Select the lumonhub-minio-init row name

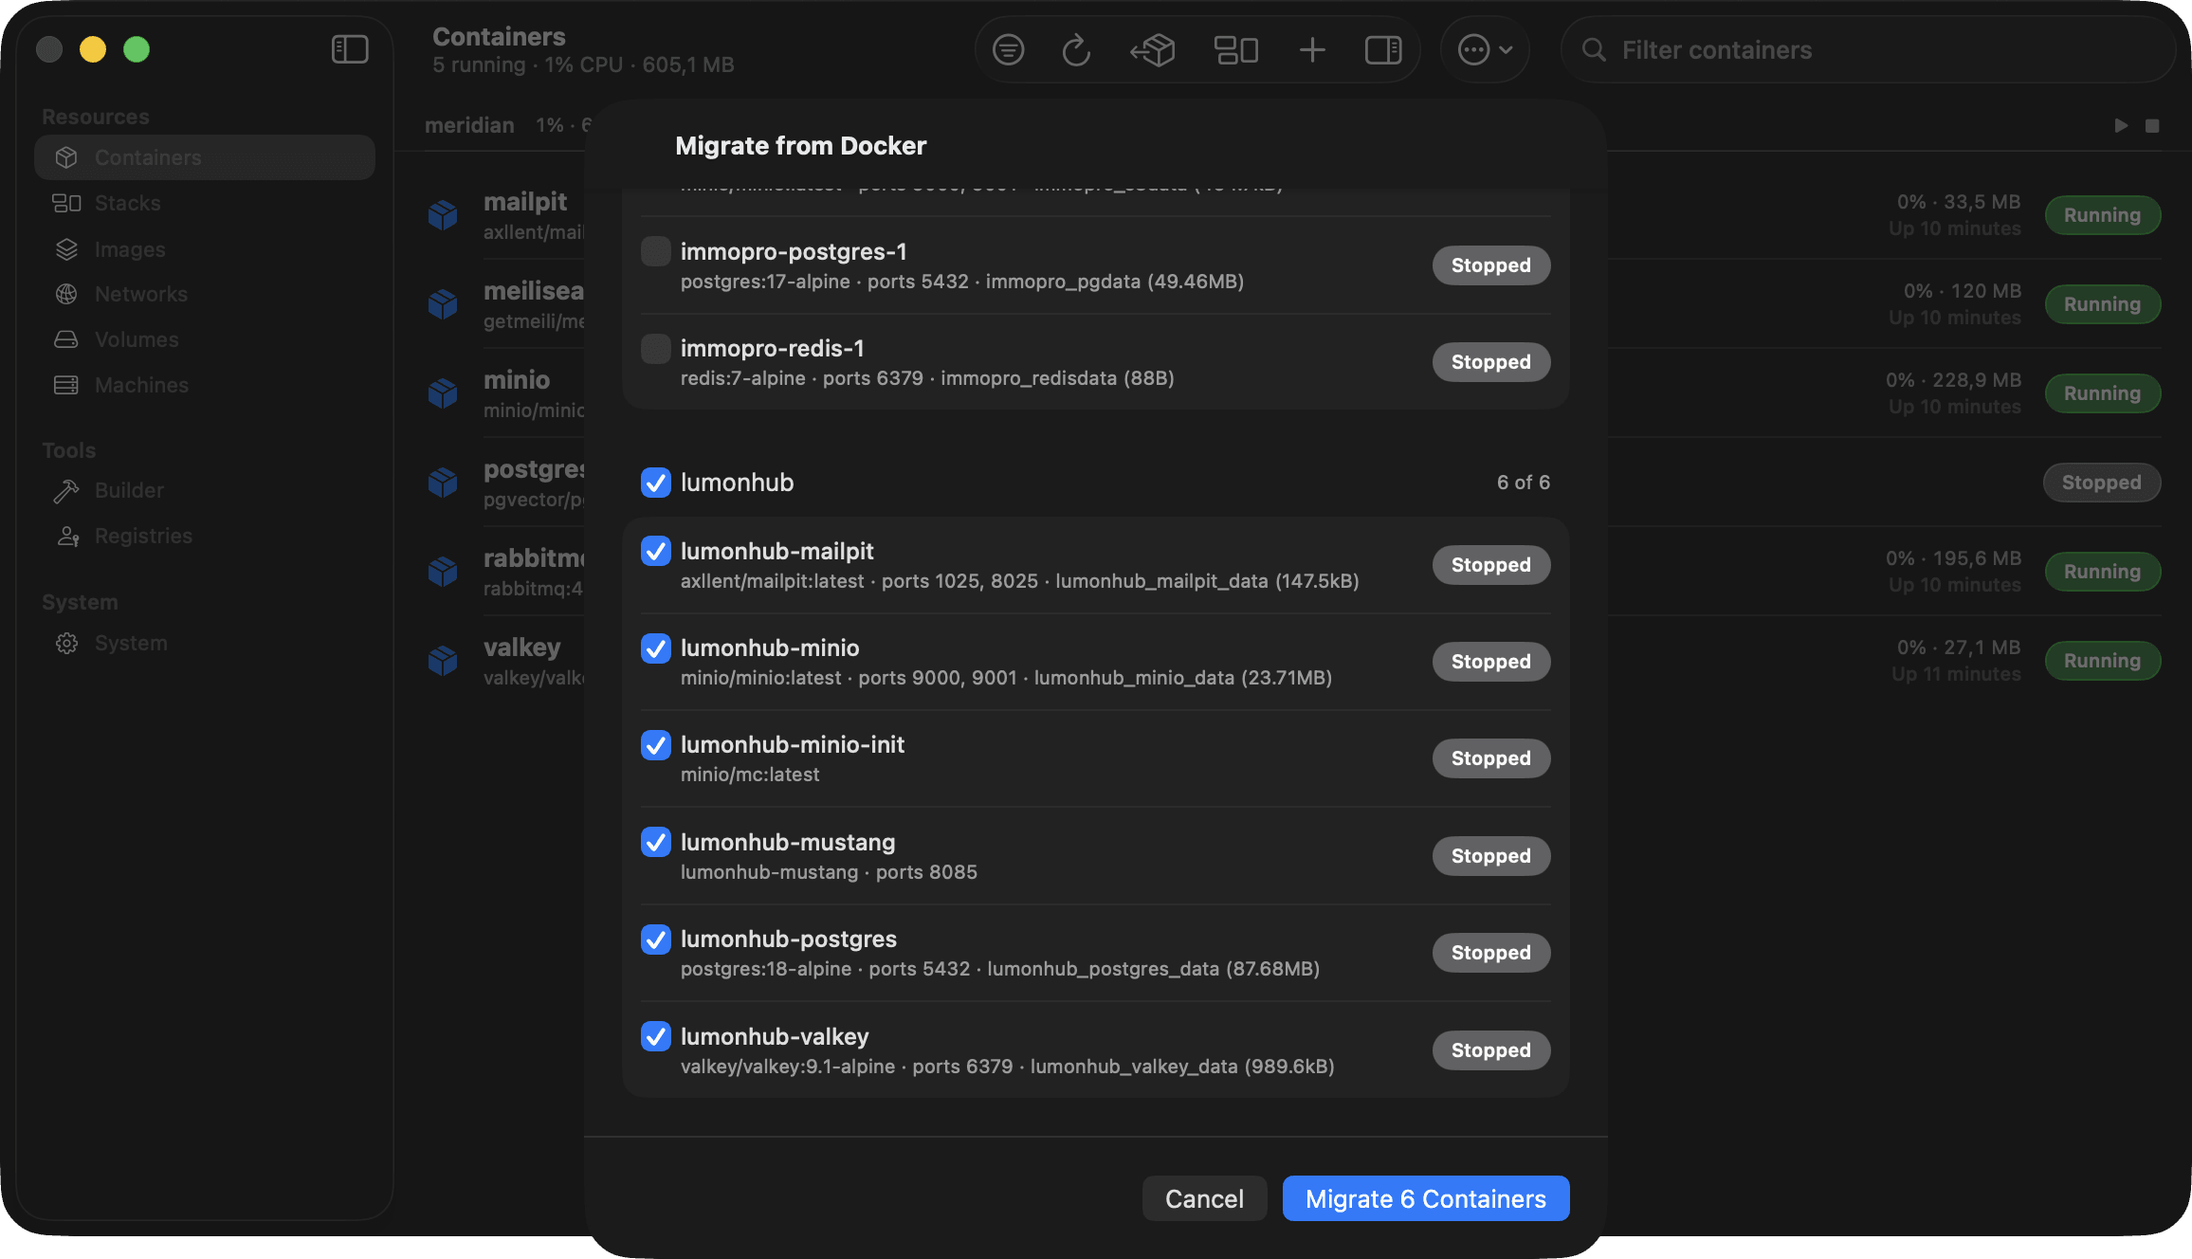coord(793,744)
